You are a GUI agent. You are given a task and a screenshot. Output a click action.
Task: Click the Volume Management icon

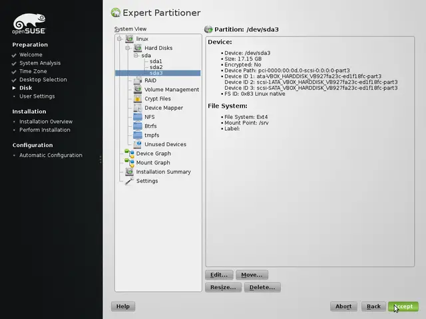point(138,89)
